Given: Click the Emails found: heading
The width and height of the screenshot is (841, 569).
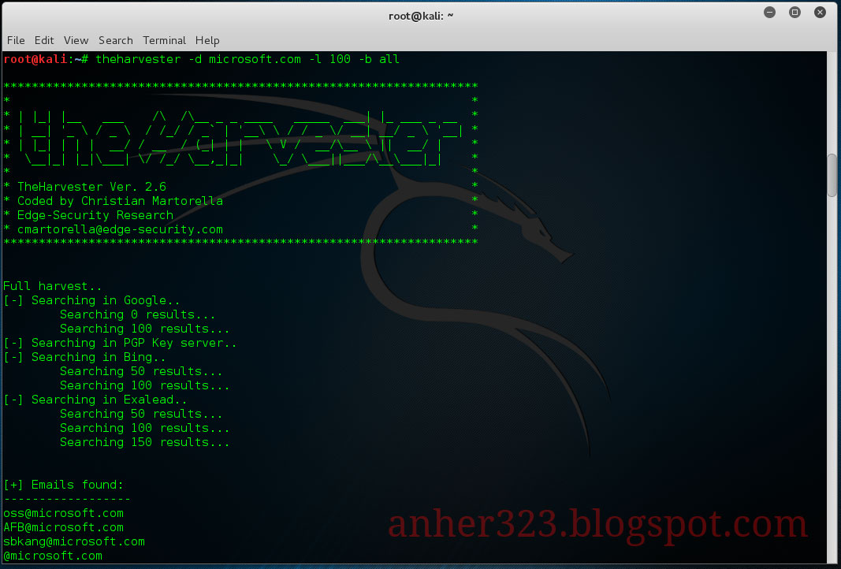Looking at the screenshot, I should (x=63, y=485).
